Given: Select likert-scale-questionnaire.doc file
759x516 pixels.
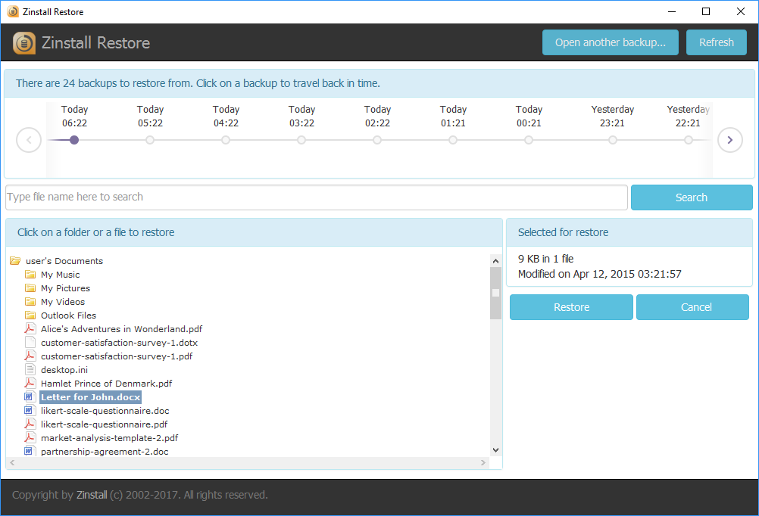Looking at the screenshot, I should pos(105,411).
